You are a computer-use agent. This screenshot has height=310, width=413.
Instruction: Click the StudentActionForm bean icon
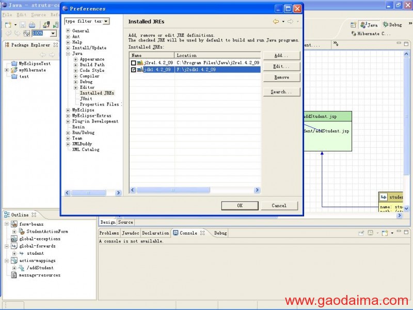pos(22,231)
